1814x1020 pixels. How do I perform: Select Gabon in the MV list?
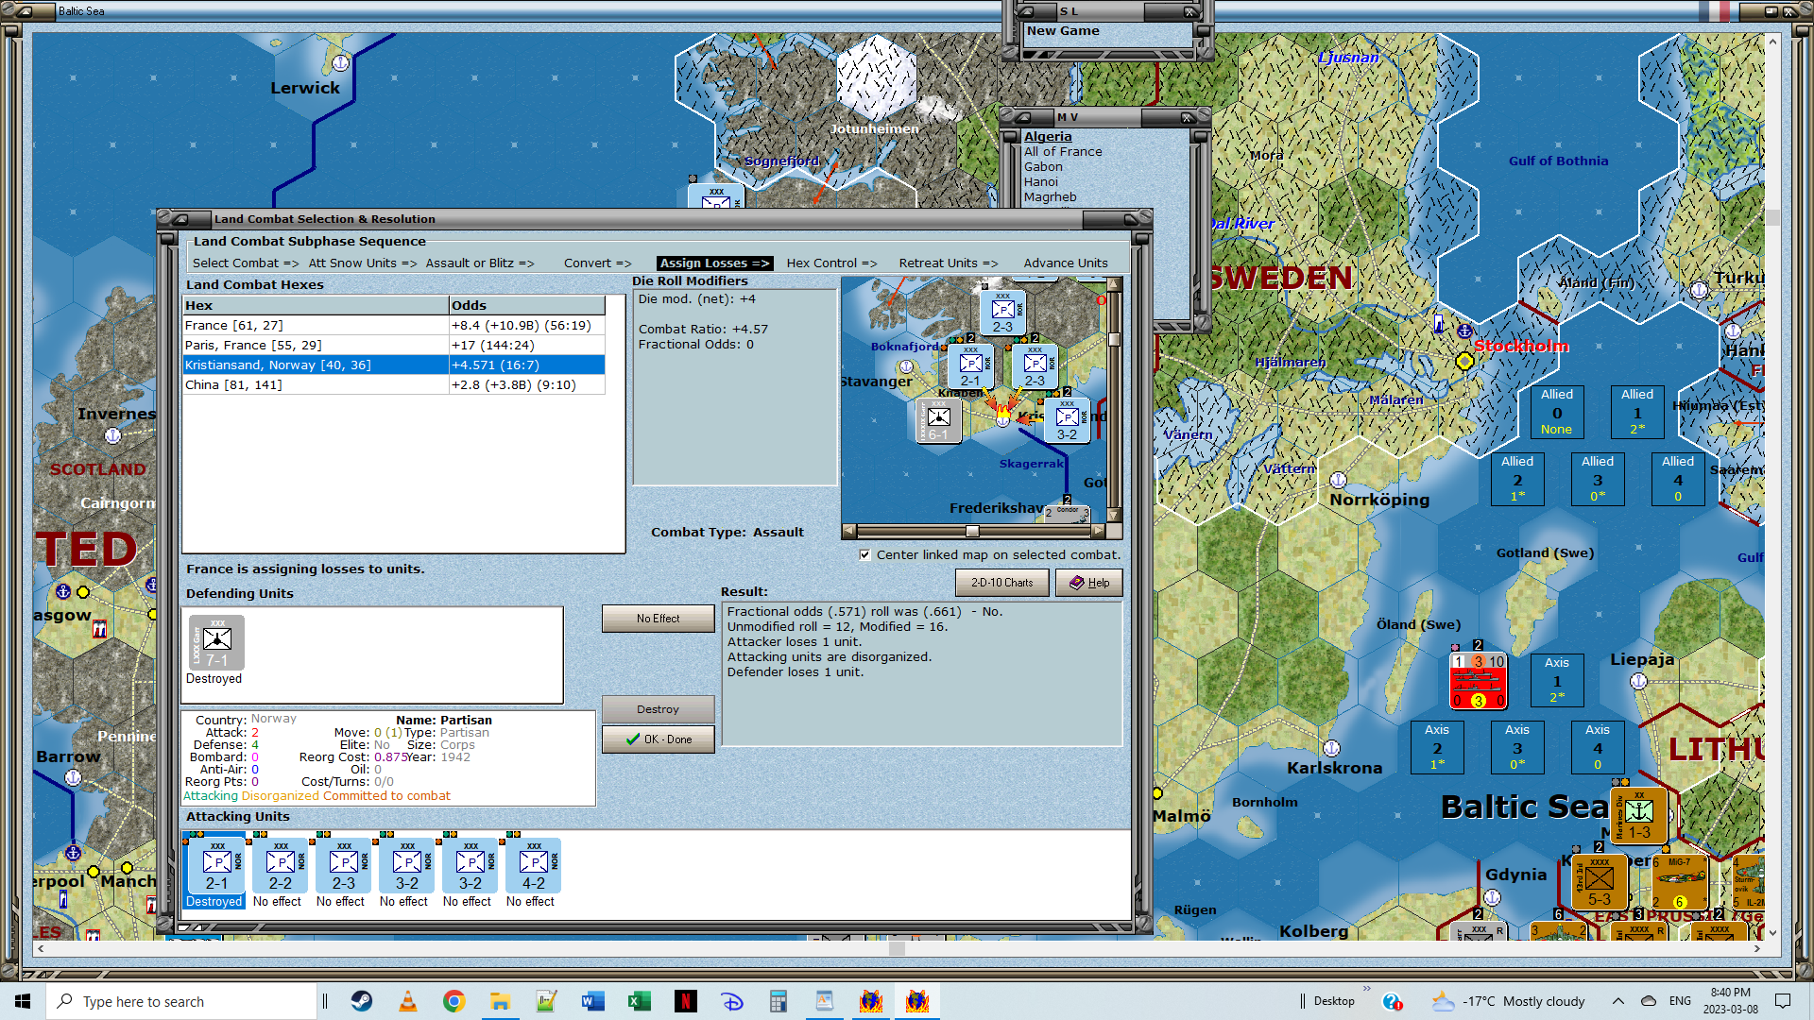(x=1043, y=166)
